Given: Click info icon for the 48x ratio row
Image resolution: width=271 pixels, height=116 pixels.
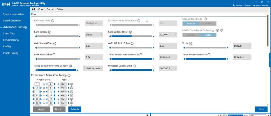Looking at the screenshot, I should [x=71, y=84].
